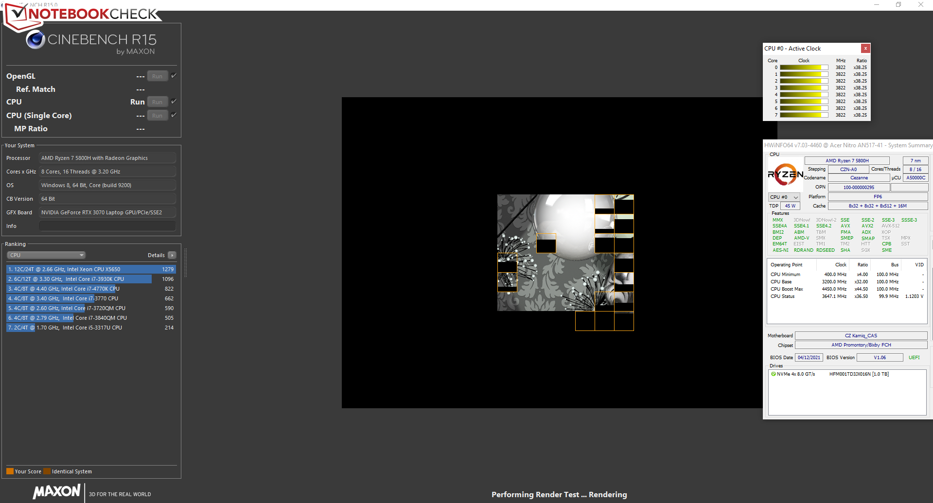Image resolution: width=933 pixels, height=503 pixels.
Task: Click the Details label in Ranking
Action: point(156,255)
